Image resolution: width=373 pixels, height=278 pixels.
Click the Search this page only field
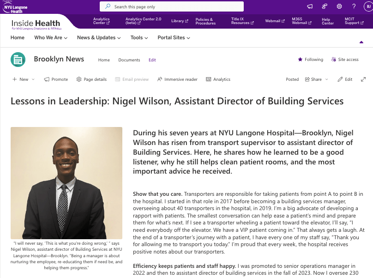172,6
